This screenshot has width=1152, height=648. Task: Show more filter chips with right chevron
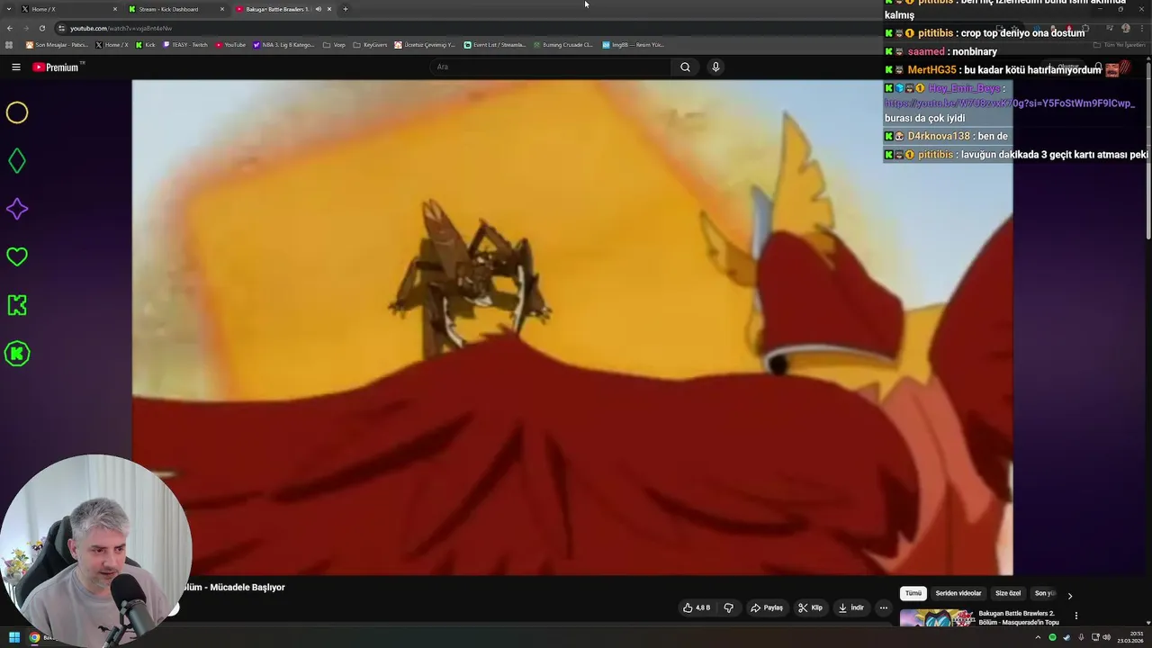pos(1069,595)
